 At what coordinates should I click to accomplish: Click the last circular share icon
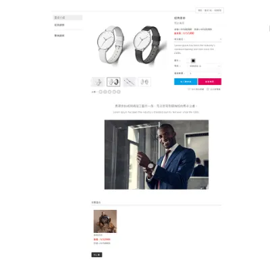(x=119, y=92)
